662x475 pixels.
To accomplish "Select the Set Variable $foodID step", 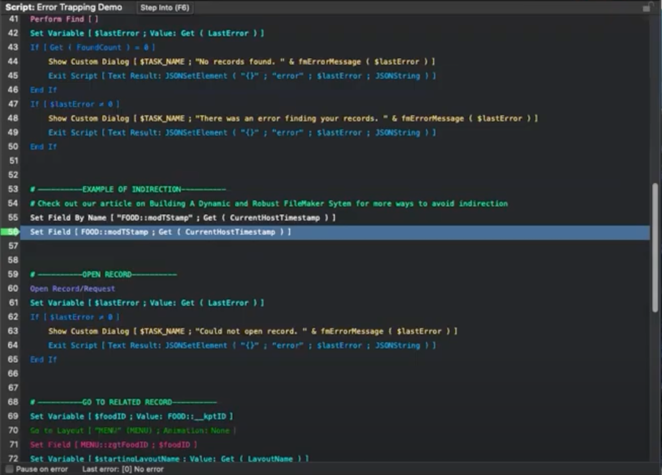I will click(x=335, y=416).
